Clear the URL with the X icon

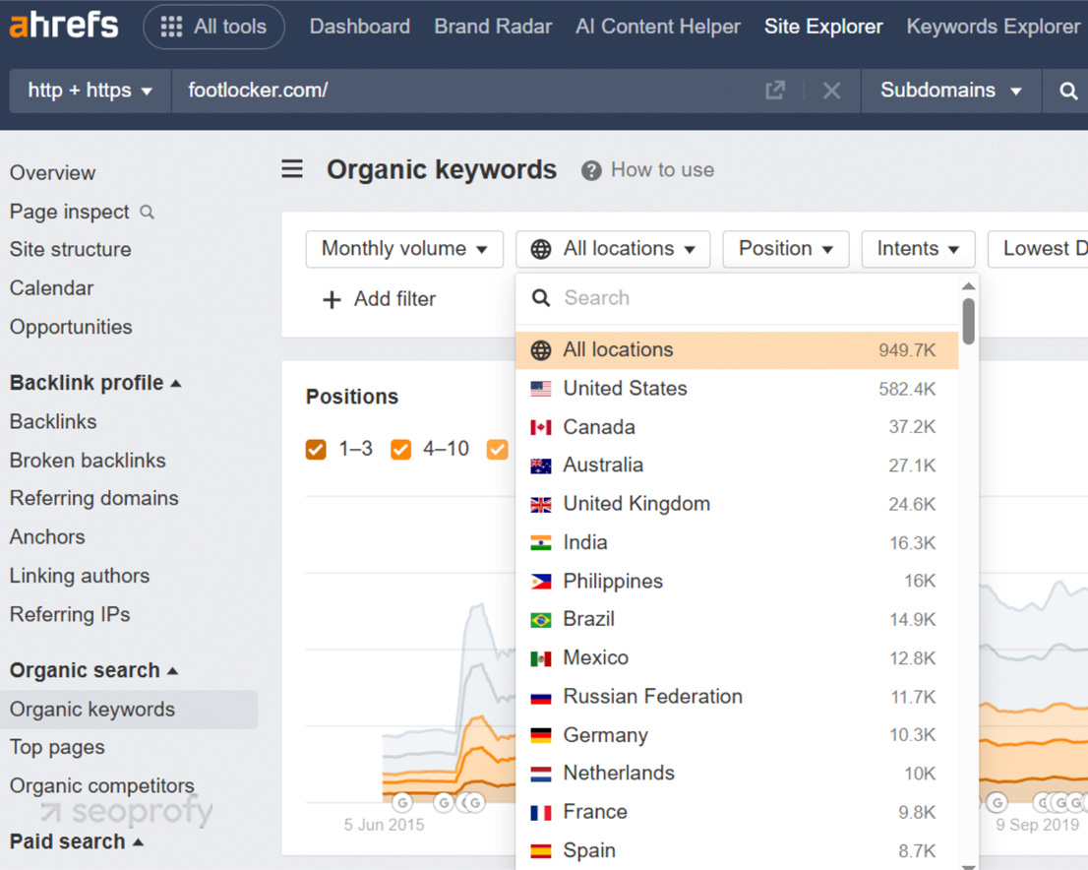pyautogui.click(x=831, y=91)
